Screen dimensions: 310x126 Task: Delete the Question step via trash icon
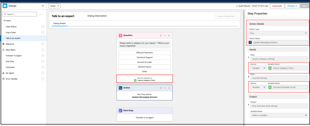169,36
